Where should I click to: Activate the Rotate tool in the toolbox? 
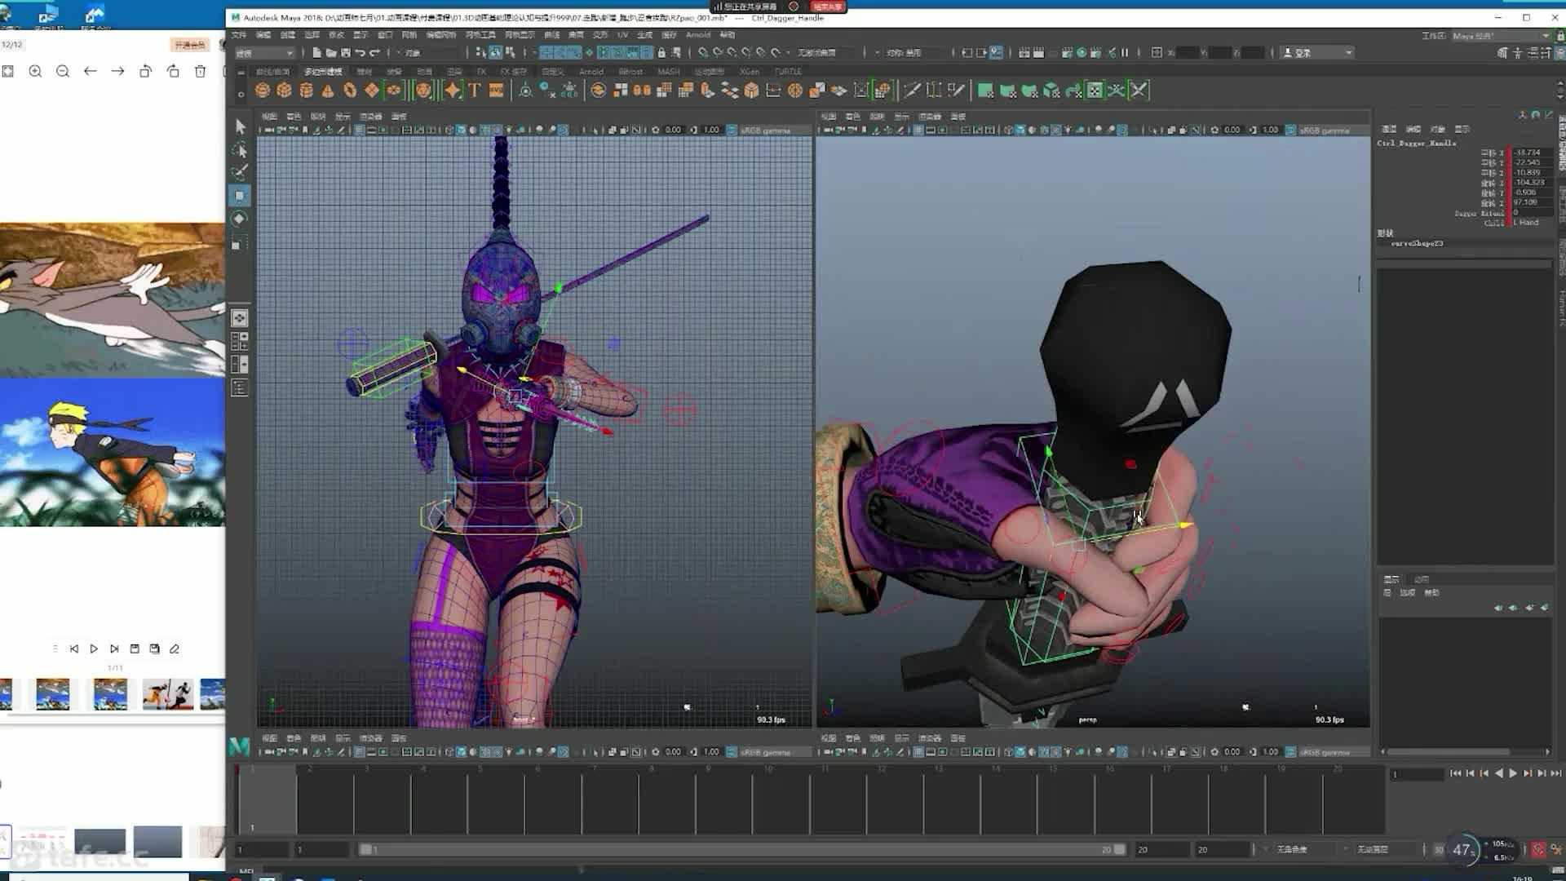point(240,219)
